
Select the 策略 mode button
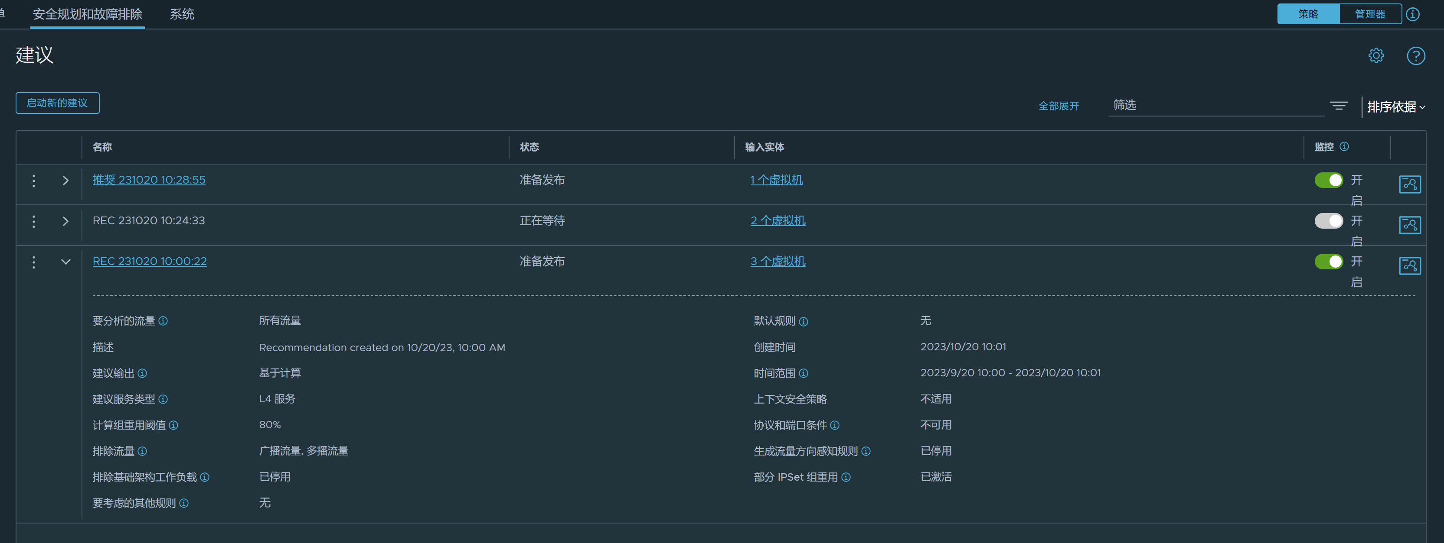(1308, 14)
